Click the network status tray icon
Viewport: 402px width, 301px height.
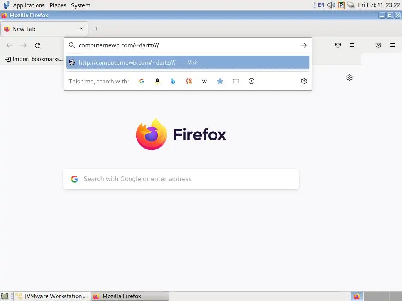[x=351, y=5]
